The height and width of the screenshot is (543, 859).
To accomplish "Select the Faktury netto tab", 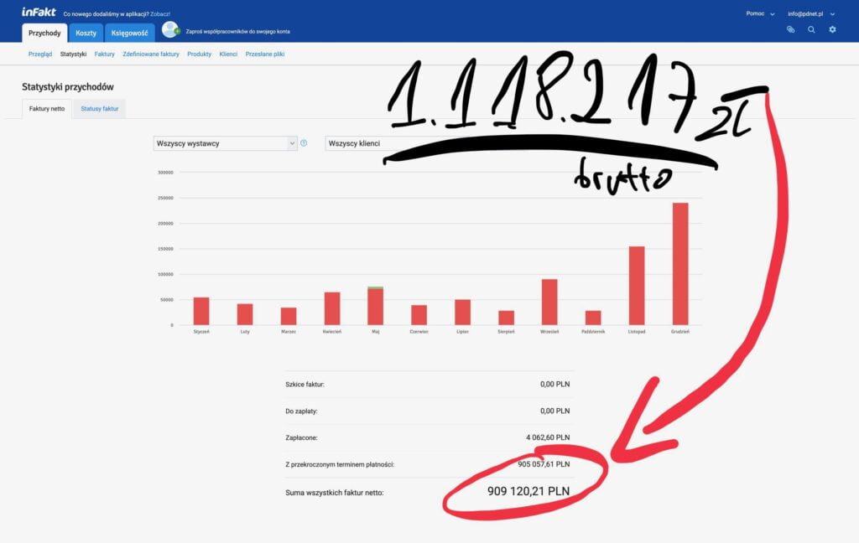I will [47, 109].
